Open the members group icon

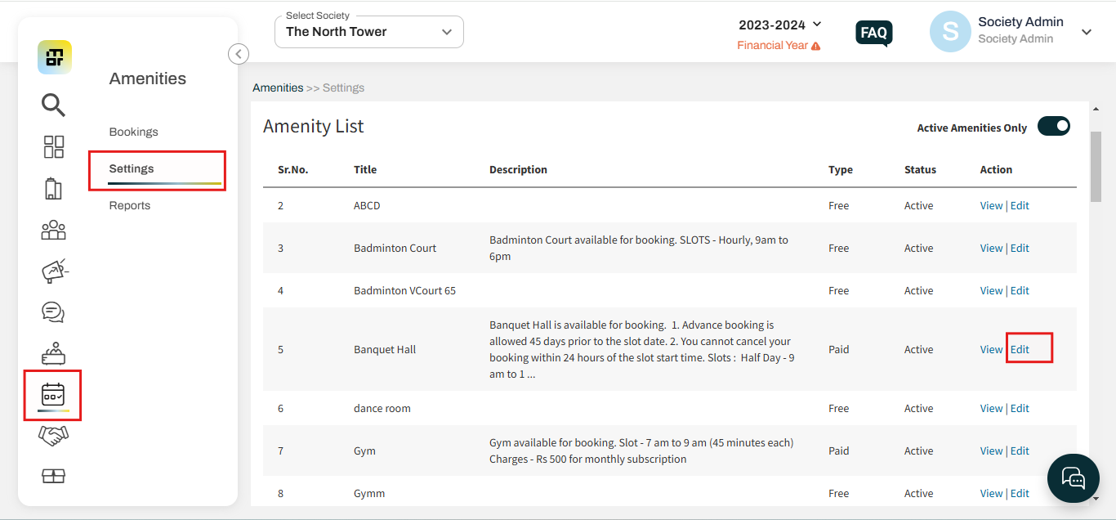pos(53,230)
